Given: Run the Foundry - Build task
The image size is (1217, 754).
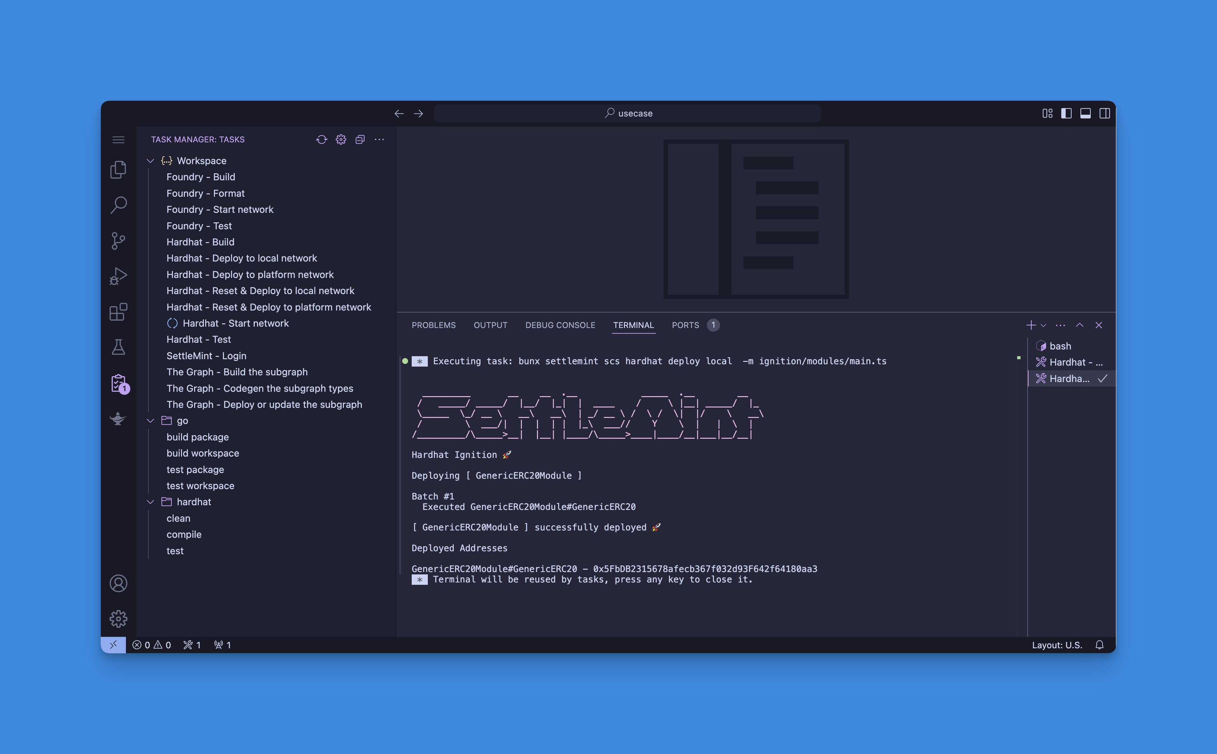Looking at the screenshot, I should (x=200, y=177).
